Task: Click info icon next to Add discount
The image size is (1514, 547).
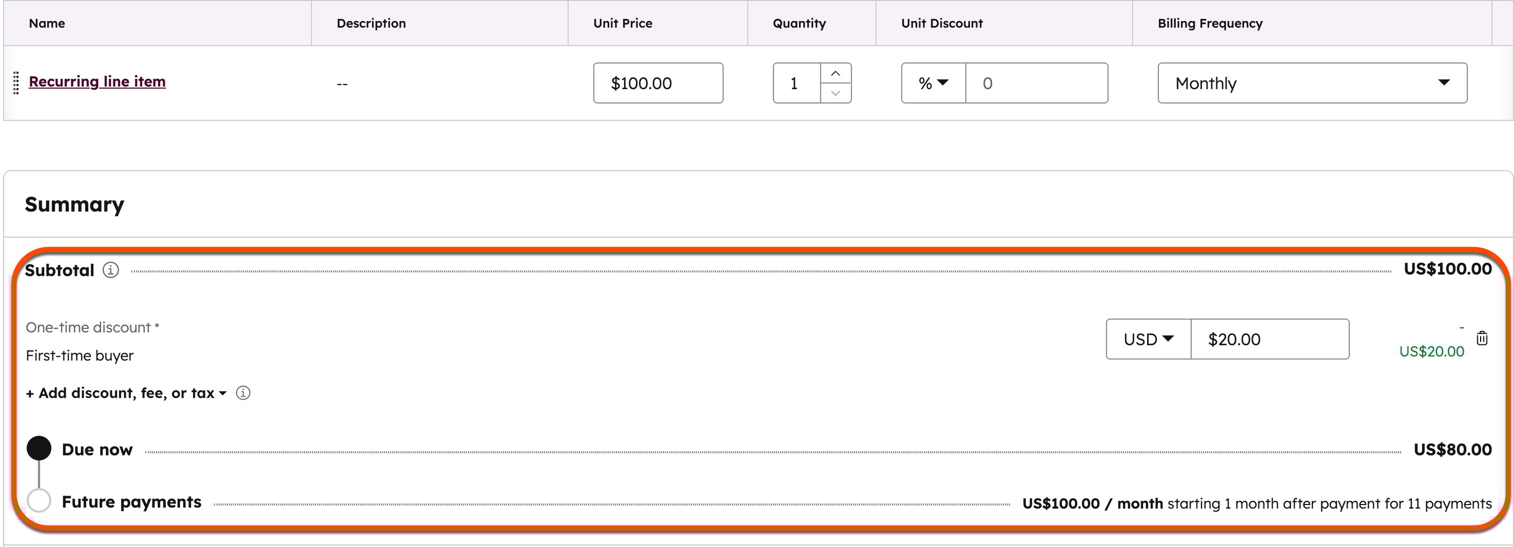Action: 243,393
